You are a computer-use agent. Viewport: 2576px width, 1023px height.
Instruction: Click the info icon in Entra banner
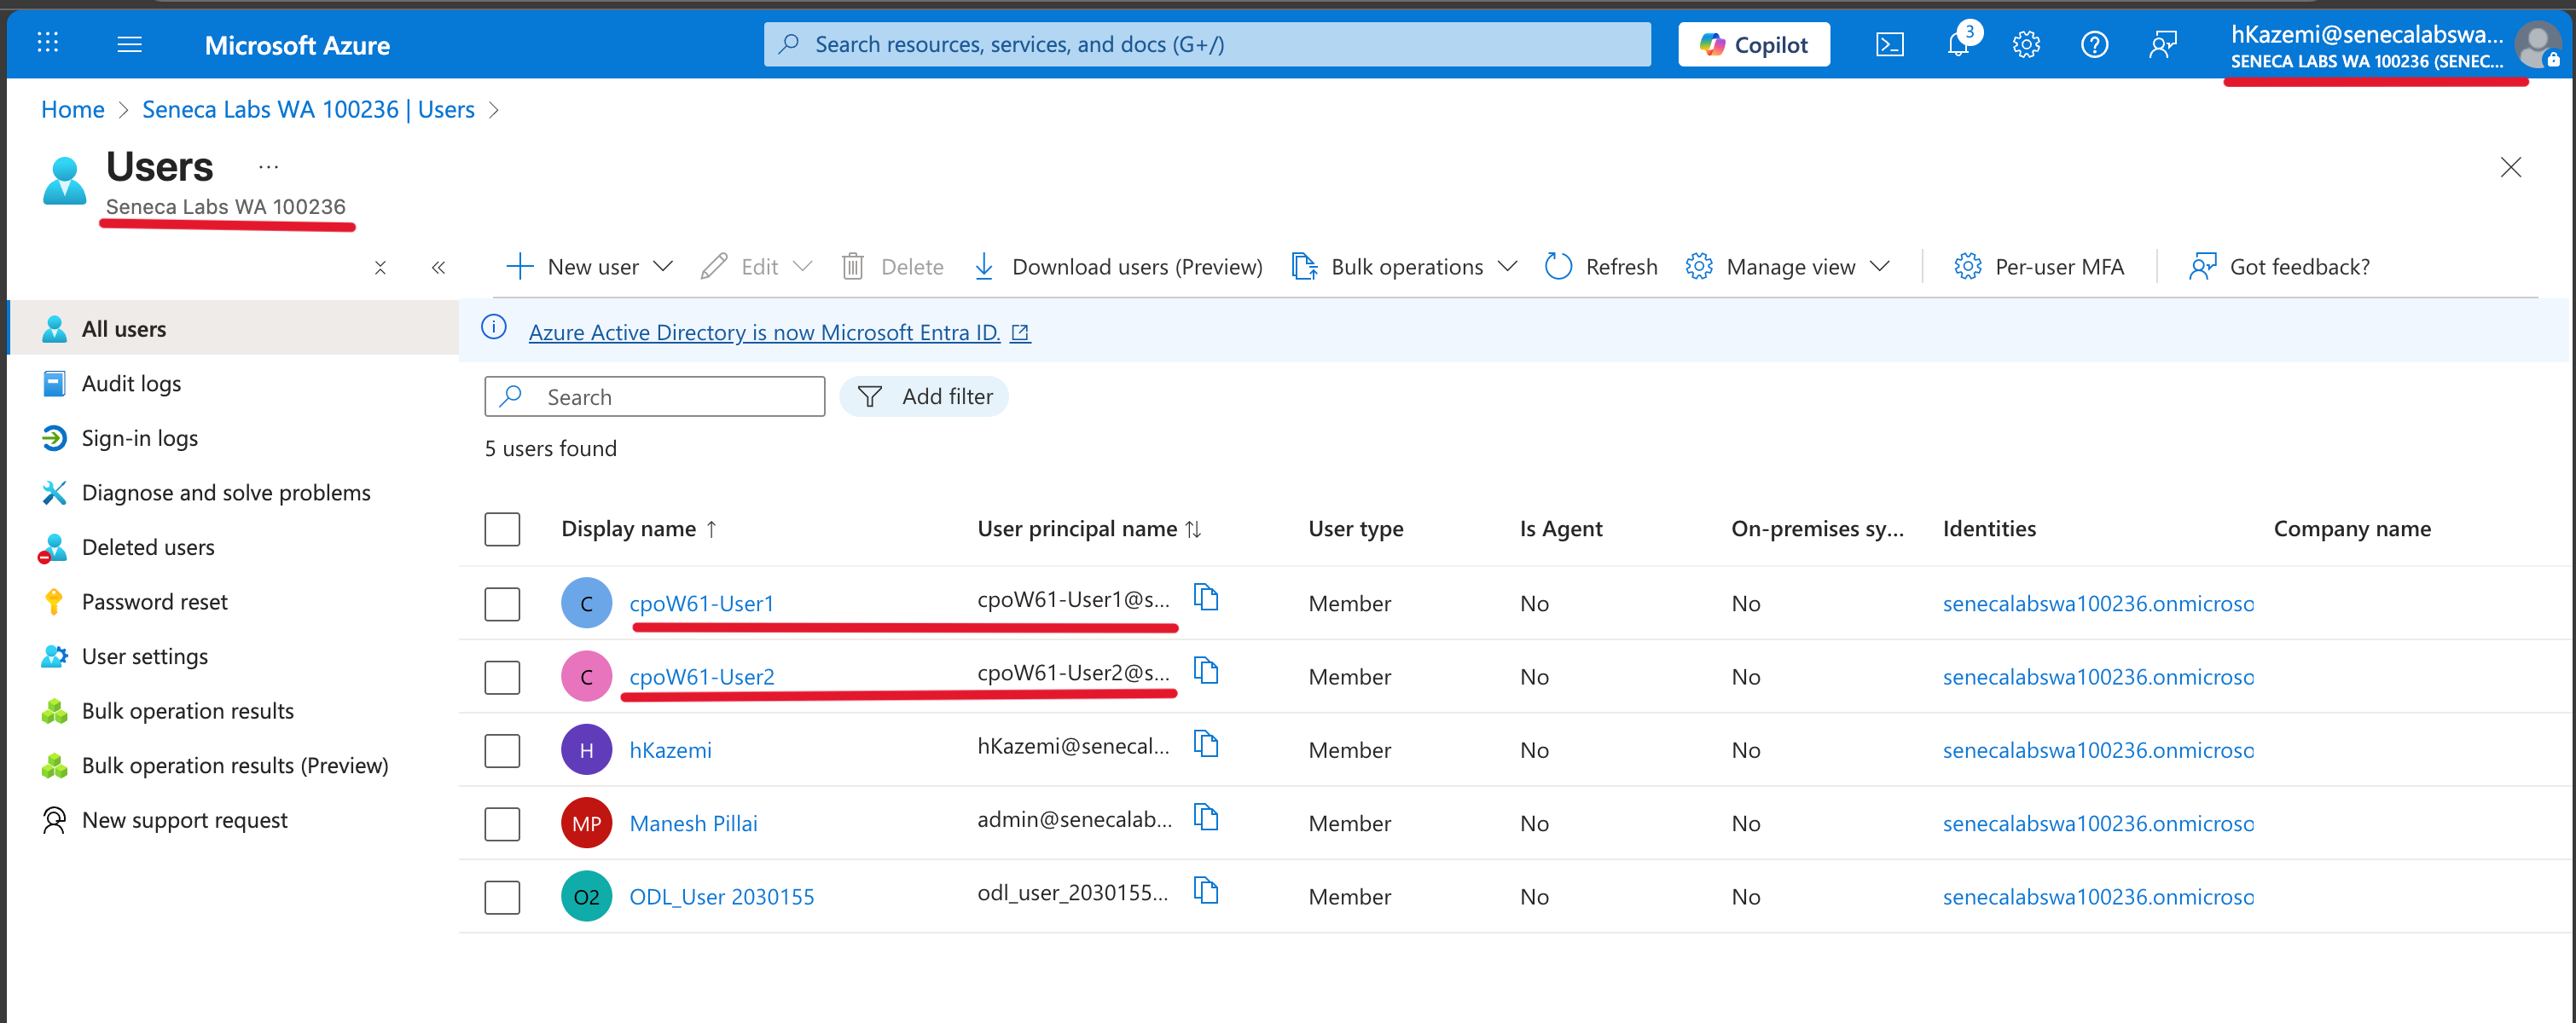click(x=494, y=327)
